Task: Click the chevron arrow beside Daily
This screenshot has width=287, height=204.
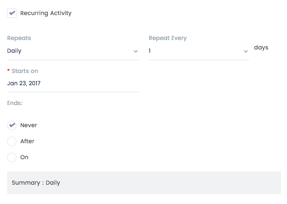Action: [135, 51]
